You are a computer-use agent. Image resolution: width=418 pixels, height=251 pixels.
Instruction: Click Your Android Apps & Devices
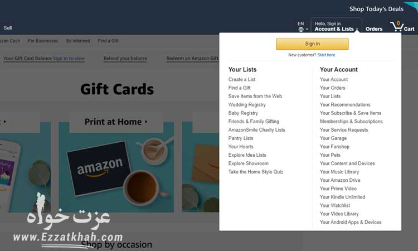click(x=351, y=222)
